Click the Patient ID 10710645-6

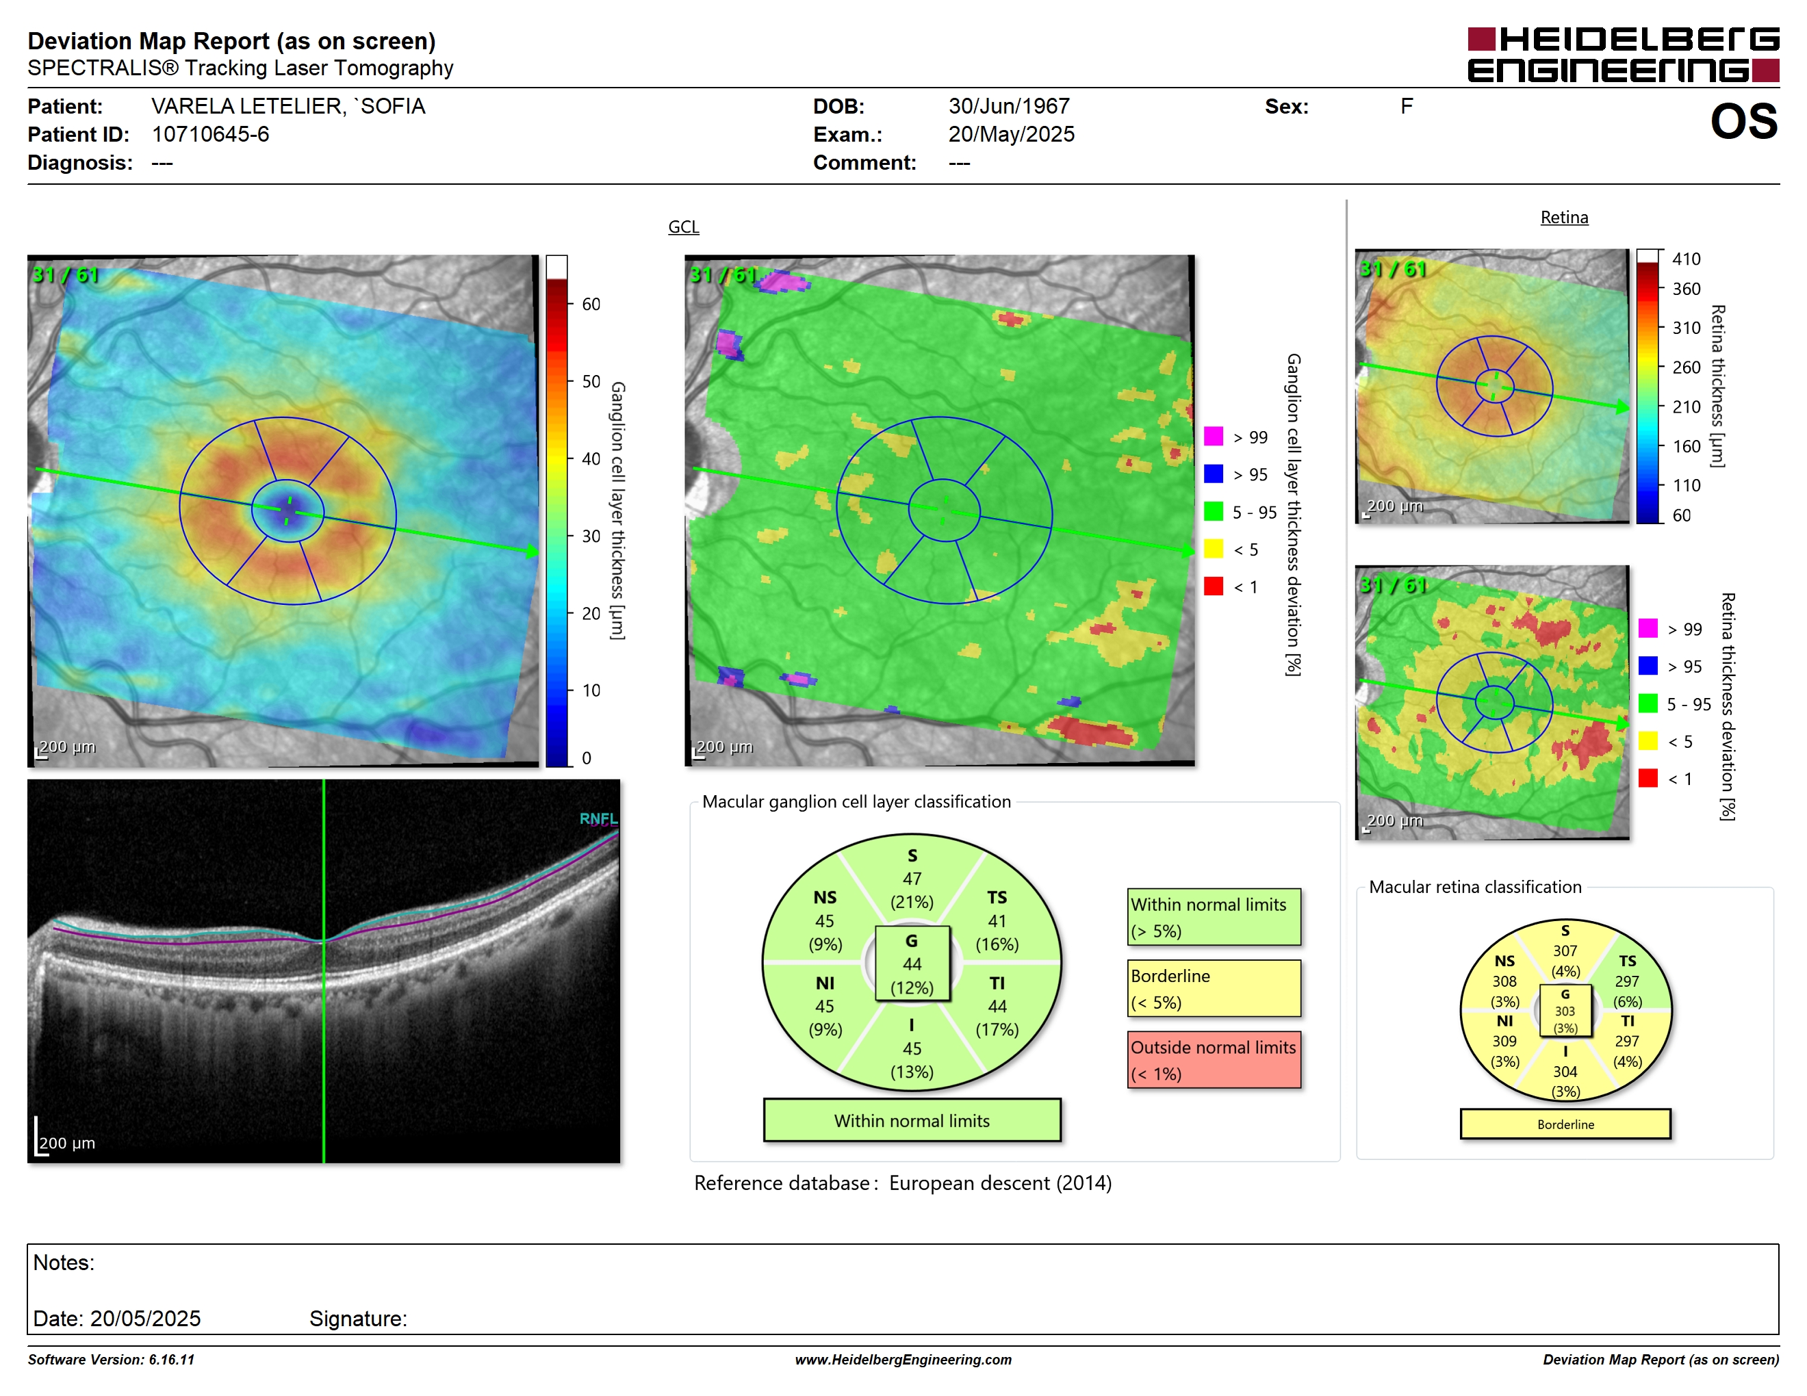click(x=210, y=134)
